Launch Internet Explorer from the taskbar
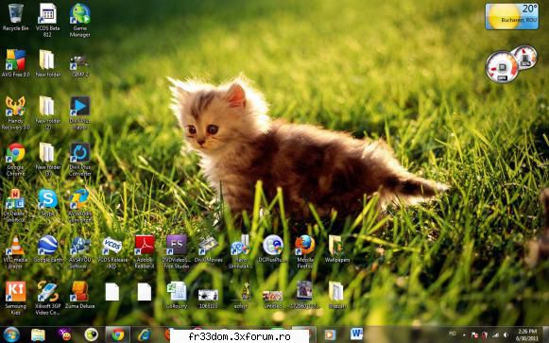 [145, 334]
